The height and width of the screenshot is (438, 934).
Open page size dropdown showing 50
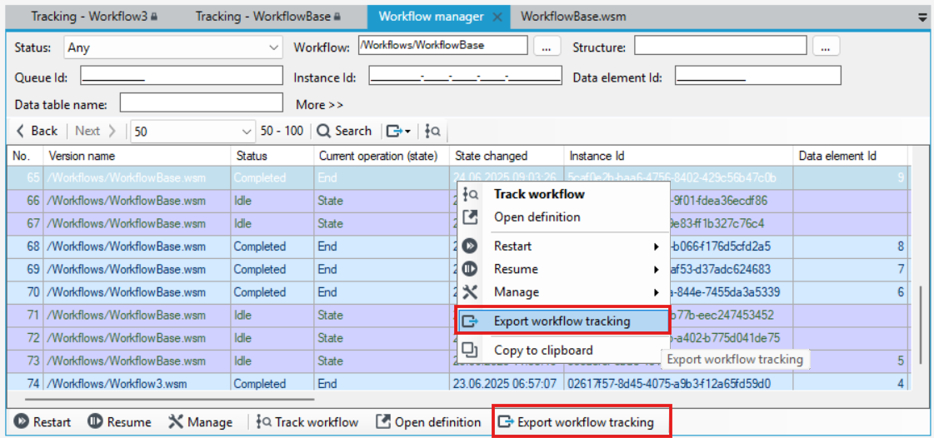click(192, 131)
